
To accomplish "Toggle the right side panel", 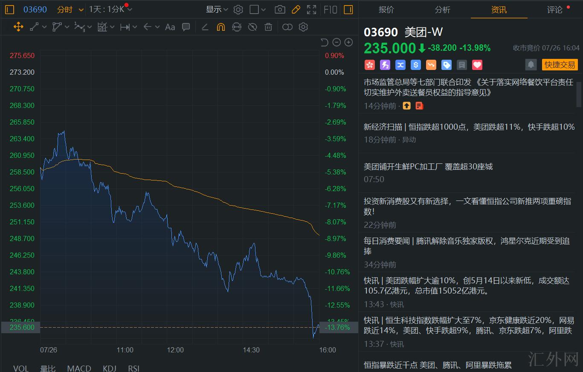I will (x=348, y=9).
